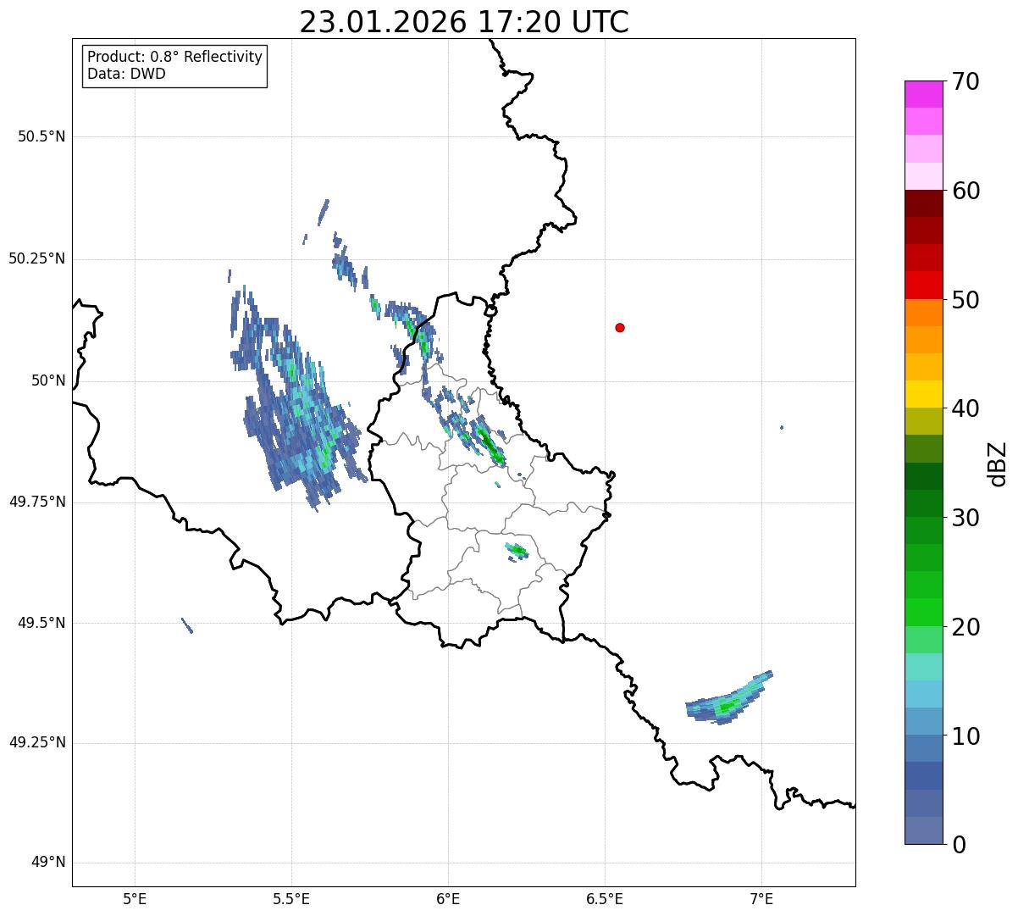Click the 50.25°N latitude label

pos(36,258)
